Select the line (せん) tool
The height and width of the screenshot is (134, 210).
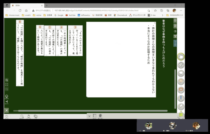pyautogui.click(x=181, y=98)
